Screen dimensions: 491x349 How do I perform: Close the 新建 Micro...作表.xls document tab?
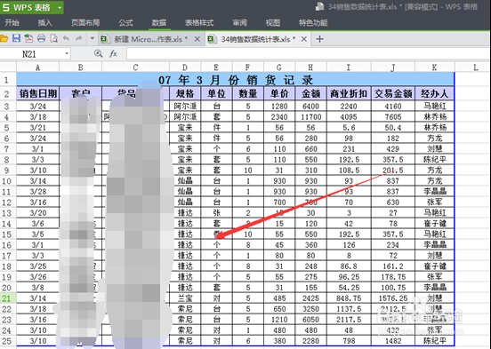click(197, 39)
